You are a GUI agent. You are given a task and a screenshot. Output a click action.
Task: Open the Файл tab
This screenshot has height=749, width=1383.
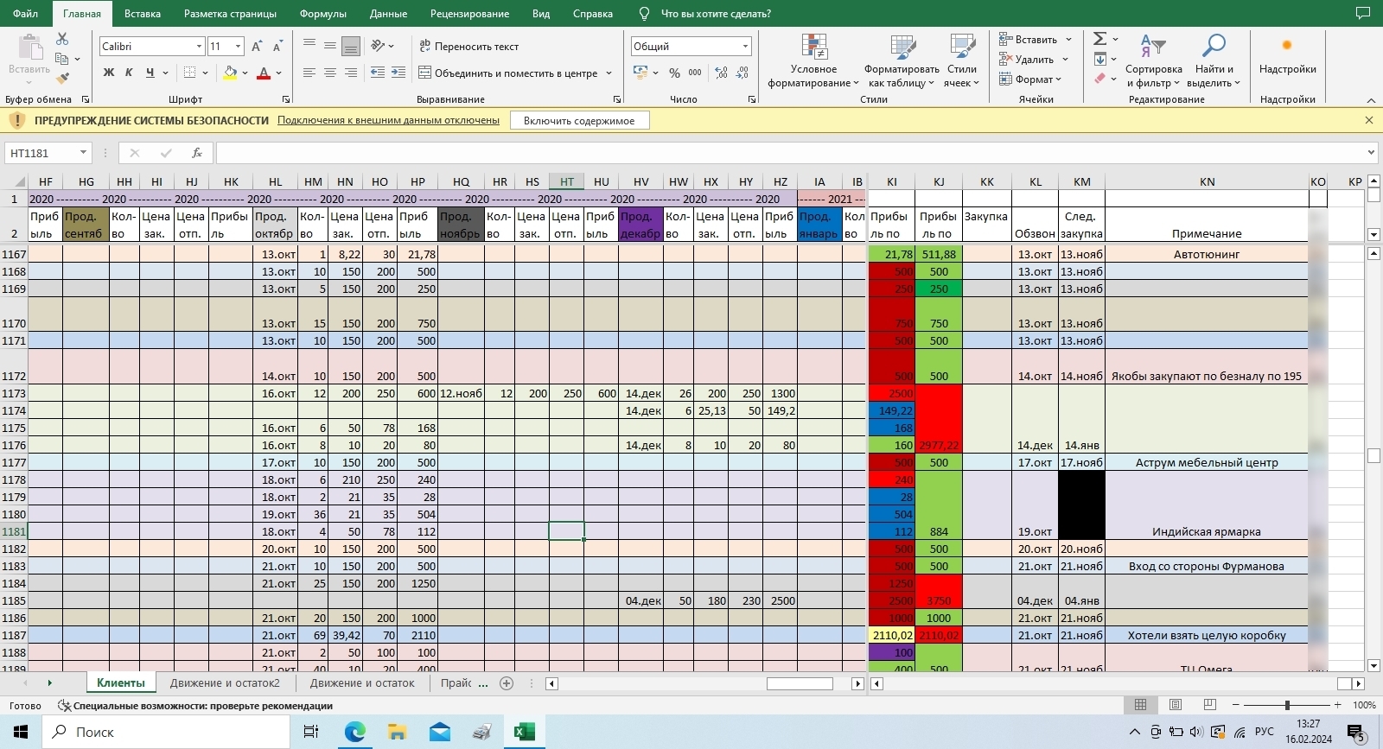click(x=26, y=14)
